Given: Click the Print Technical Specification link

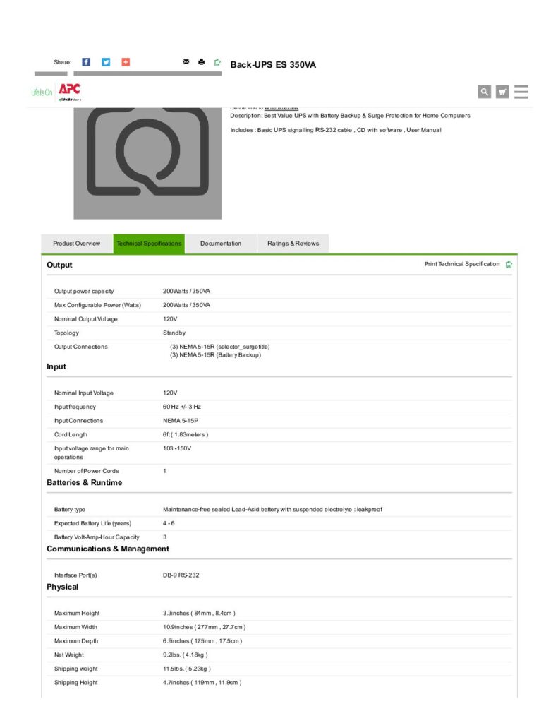Looking at the screenshot, I should tap(461, 264).
